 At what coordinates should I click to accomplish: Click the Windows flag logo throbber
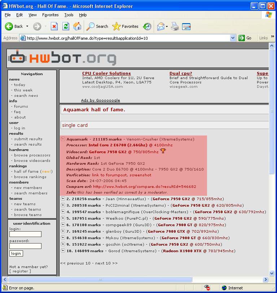[269, 15]
